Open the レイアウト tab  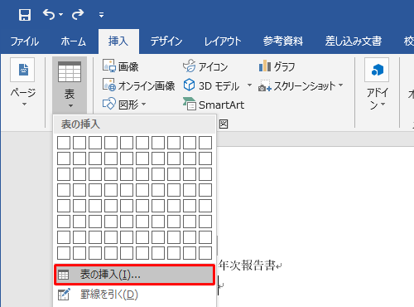(223, 41)
